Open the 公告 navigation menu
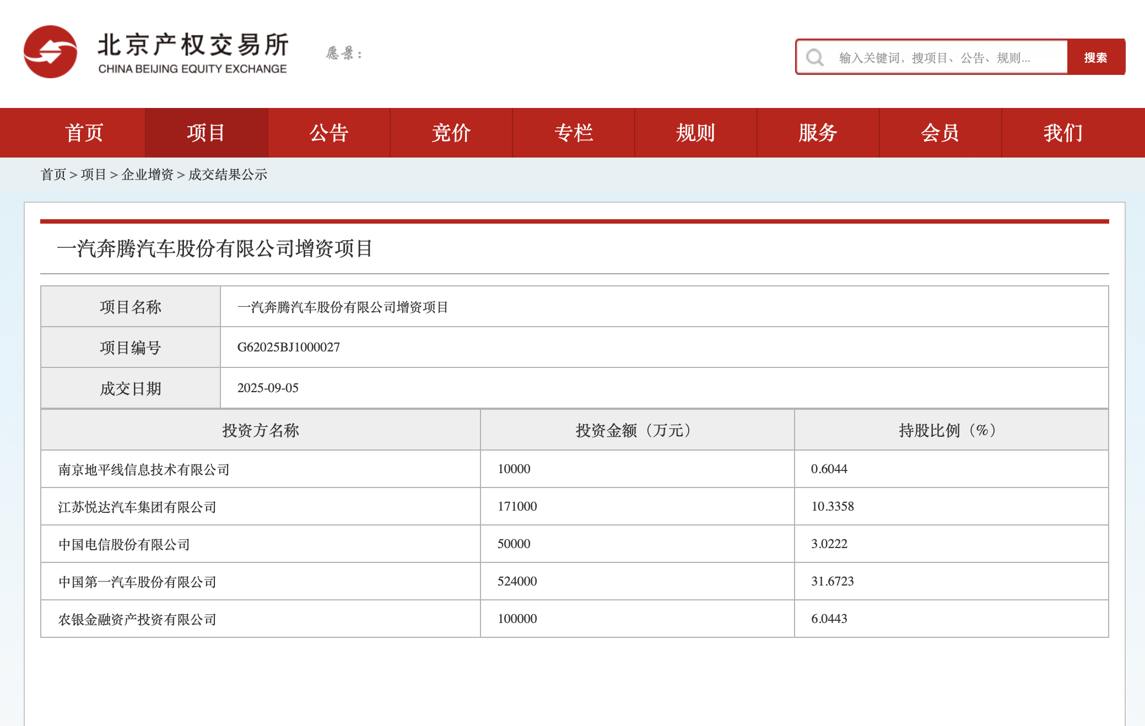The width and height of the screenshot is (1145, 726). (x=328, y=133)
